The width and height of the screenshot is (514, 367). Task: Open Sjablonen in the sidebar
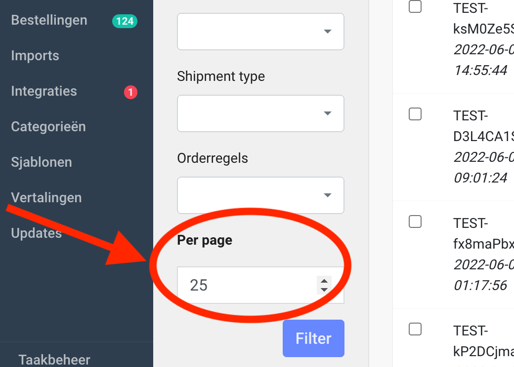click(x=42, y=162)
